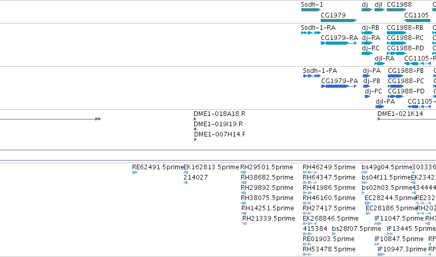Select EST bs04f11.5prime
The width and height of the screenshot is (436, 257).
365,183
